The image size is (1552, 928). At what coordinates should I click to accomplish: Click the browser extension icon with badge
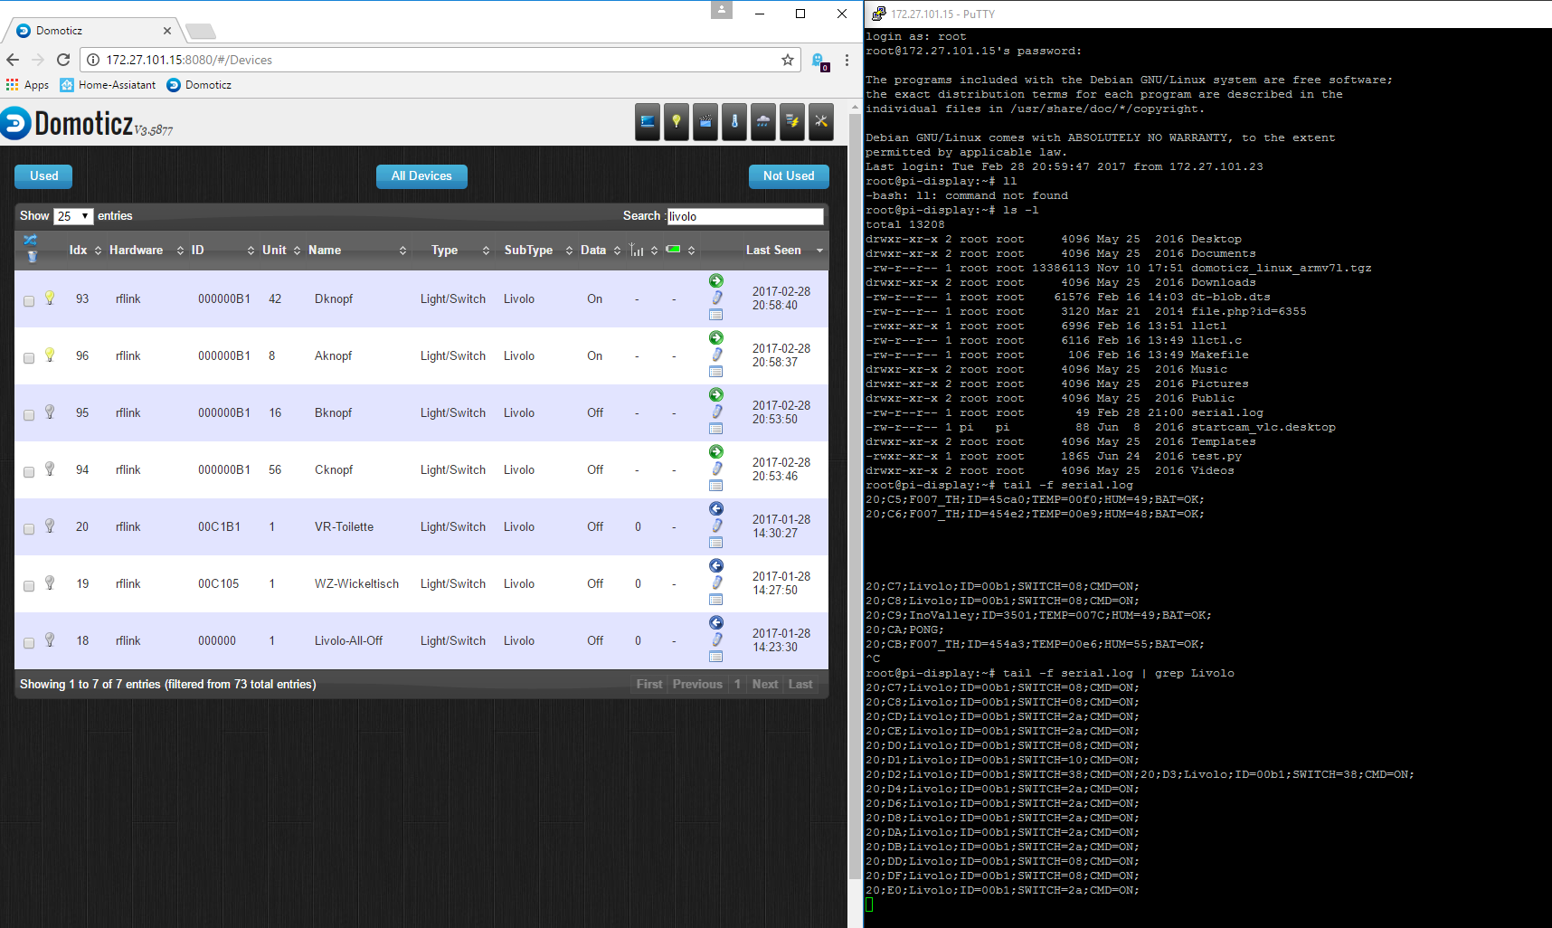coord(819,61)
